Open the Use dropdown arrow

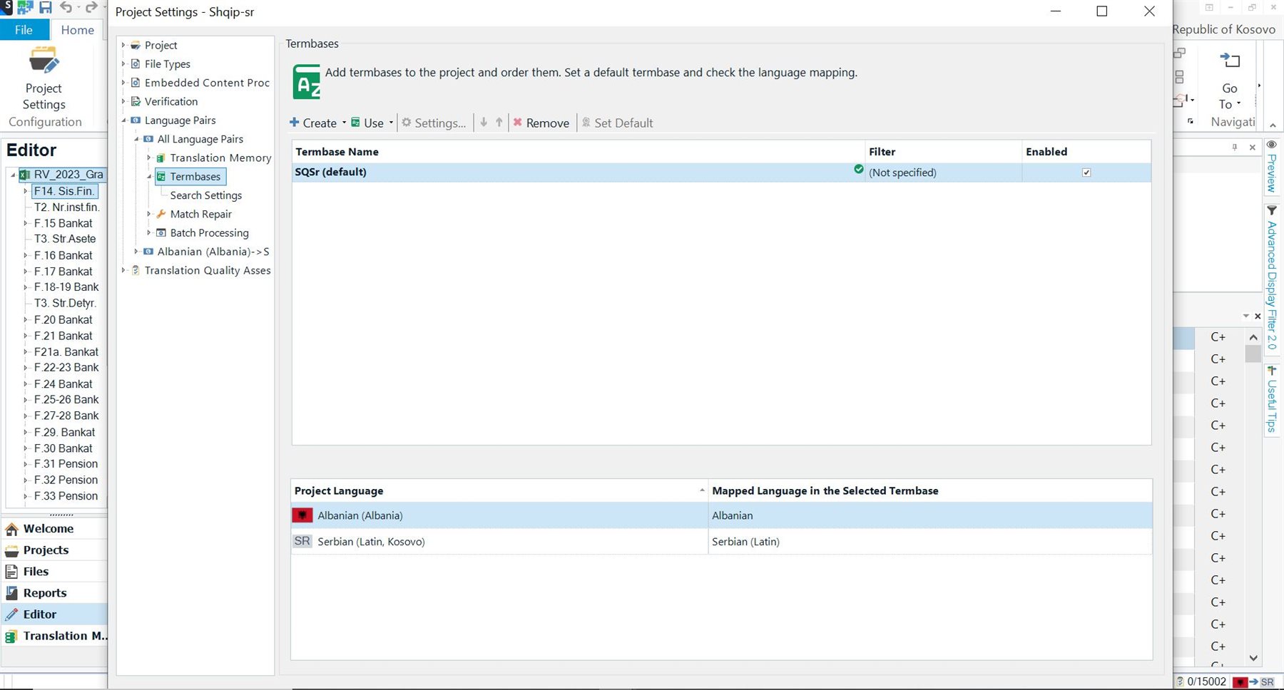coord(389,123)
